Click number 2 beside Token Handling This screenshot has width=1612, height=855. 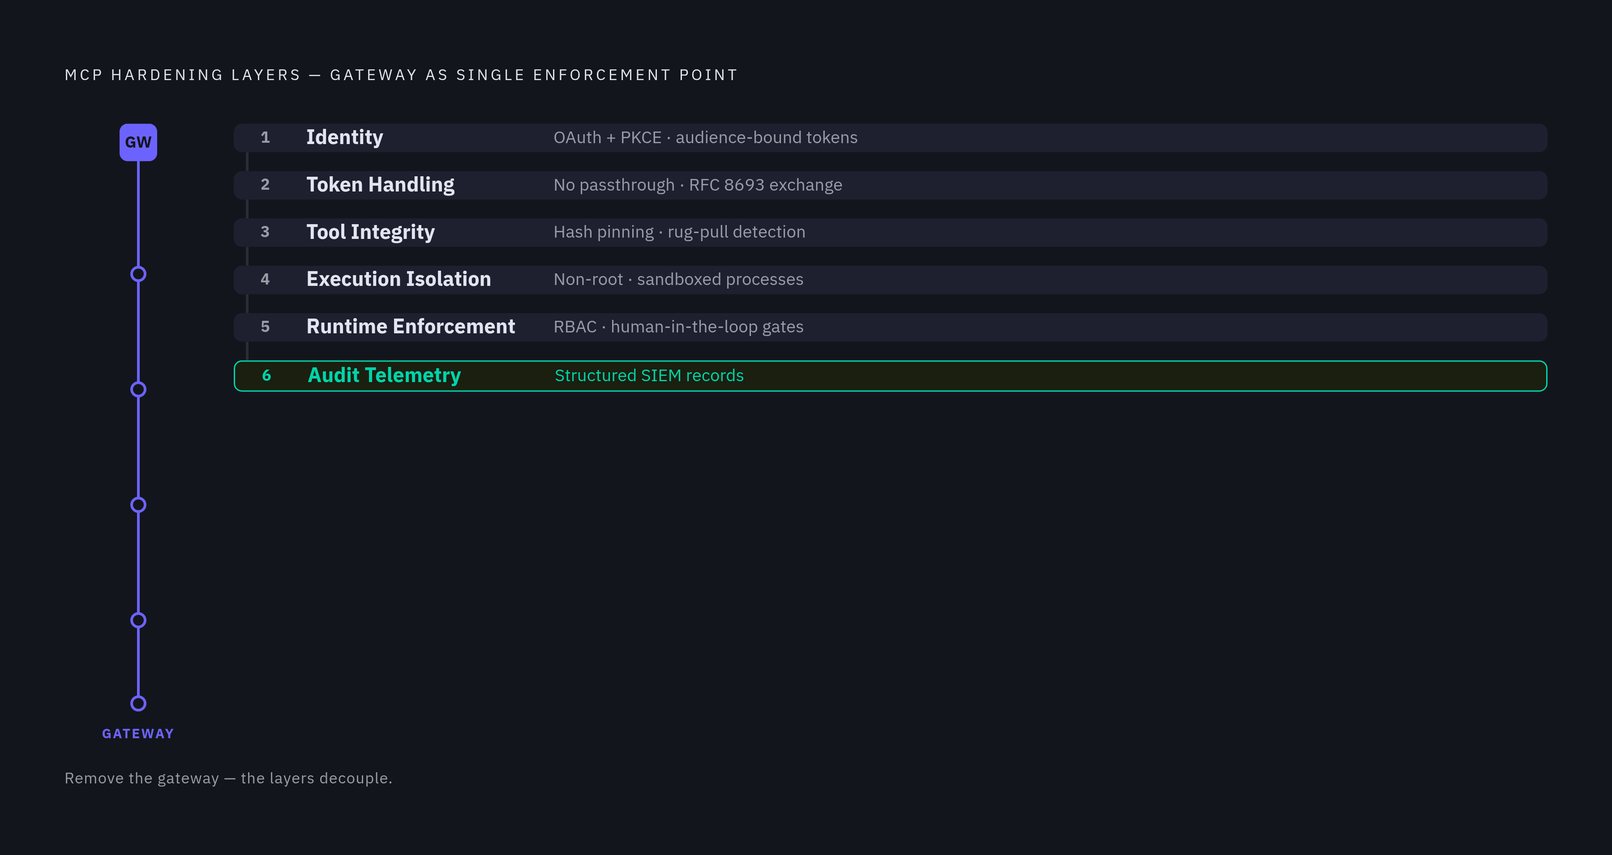click(266, 184)
